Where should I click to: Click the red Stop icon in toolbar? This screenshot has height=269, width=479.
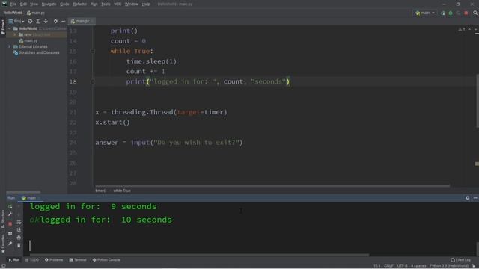point(466,13)
